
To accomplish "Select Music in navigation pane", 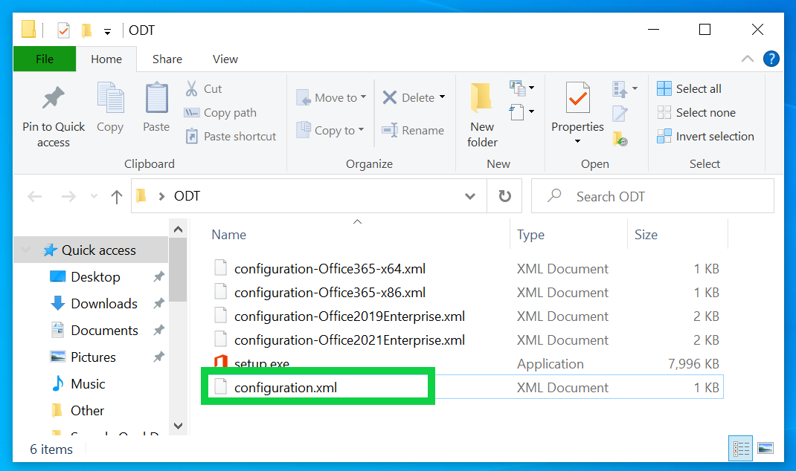I will 88,384.
